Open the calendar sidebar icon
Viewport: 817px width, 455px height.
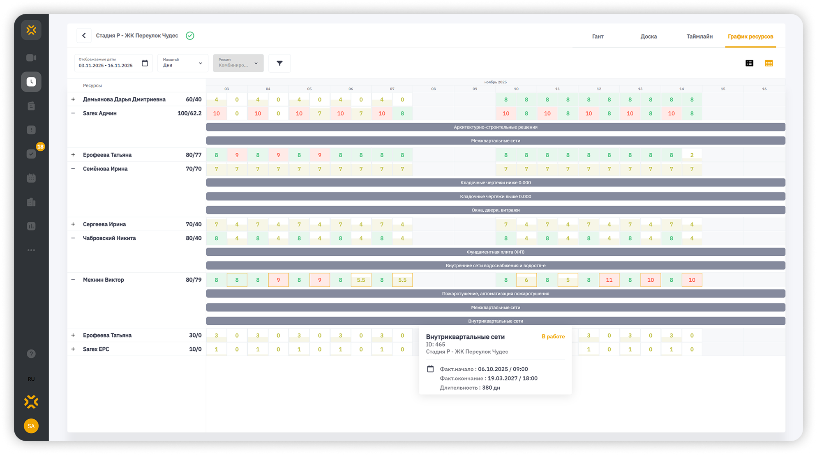[31, 178]
